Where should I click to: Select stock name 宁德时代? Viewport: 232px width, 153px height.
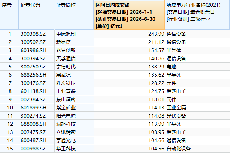click(66, 67)
